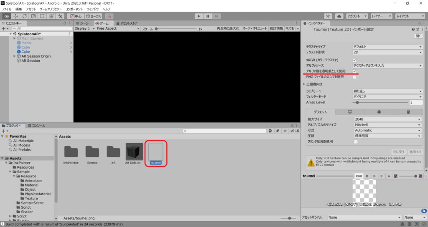Image resolution: width=428 pixels, height=227 pixels.
Task: Click the 適用する button
Action: [x=415, y=152]
